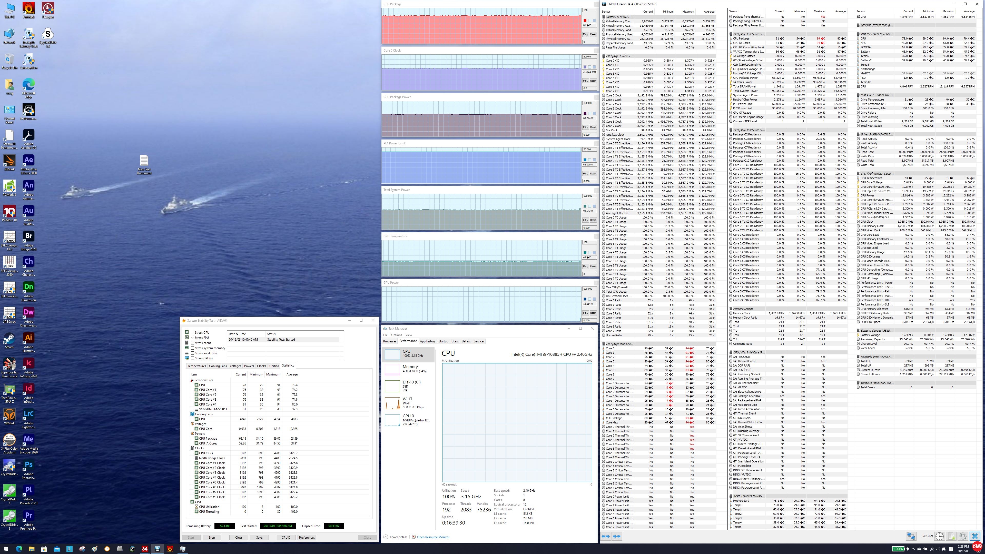This screenshot has height=554, width=985.
Task: Select GPU 0 in Task Manager sidebar
Action: (x=408, y=420)
